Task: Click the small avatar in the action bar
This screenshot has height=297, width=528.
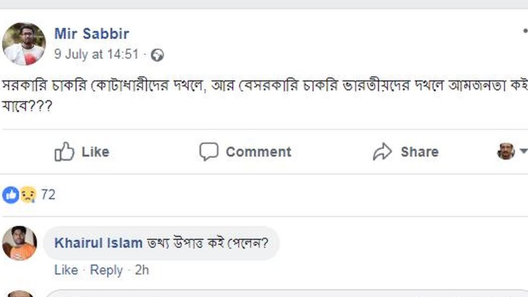Action: [x=506, y=151]
